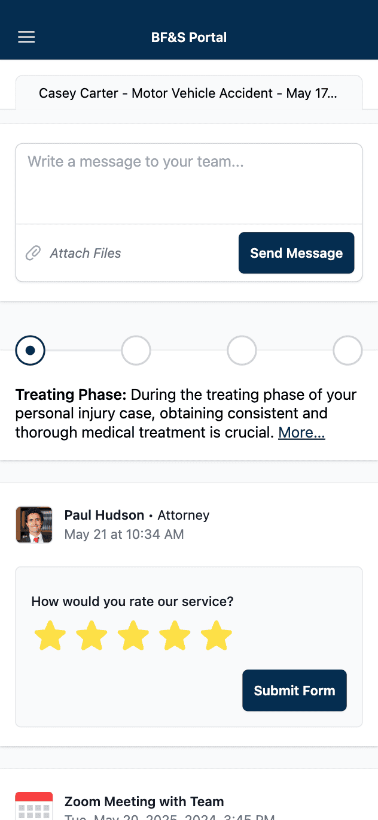Select the Treating Phase progress circle
378x820 pixels.
[30, 350]
